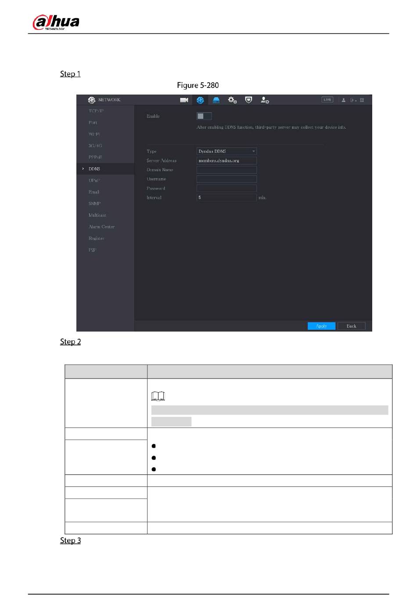The image size is (417, 602).
Task: Click the Step 3 underlined heading
Action: 70,540
